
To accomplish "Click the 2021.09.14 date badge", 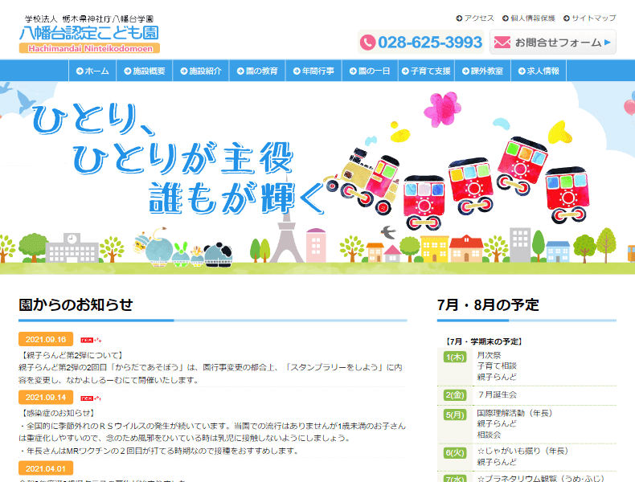I will tap(46, 398).
